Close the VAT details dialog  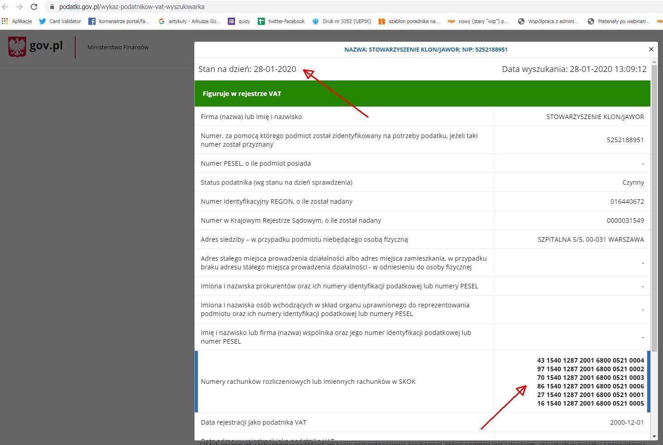(x=651, y=49)
